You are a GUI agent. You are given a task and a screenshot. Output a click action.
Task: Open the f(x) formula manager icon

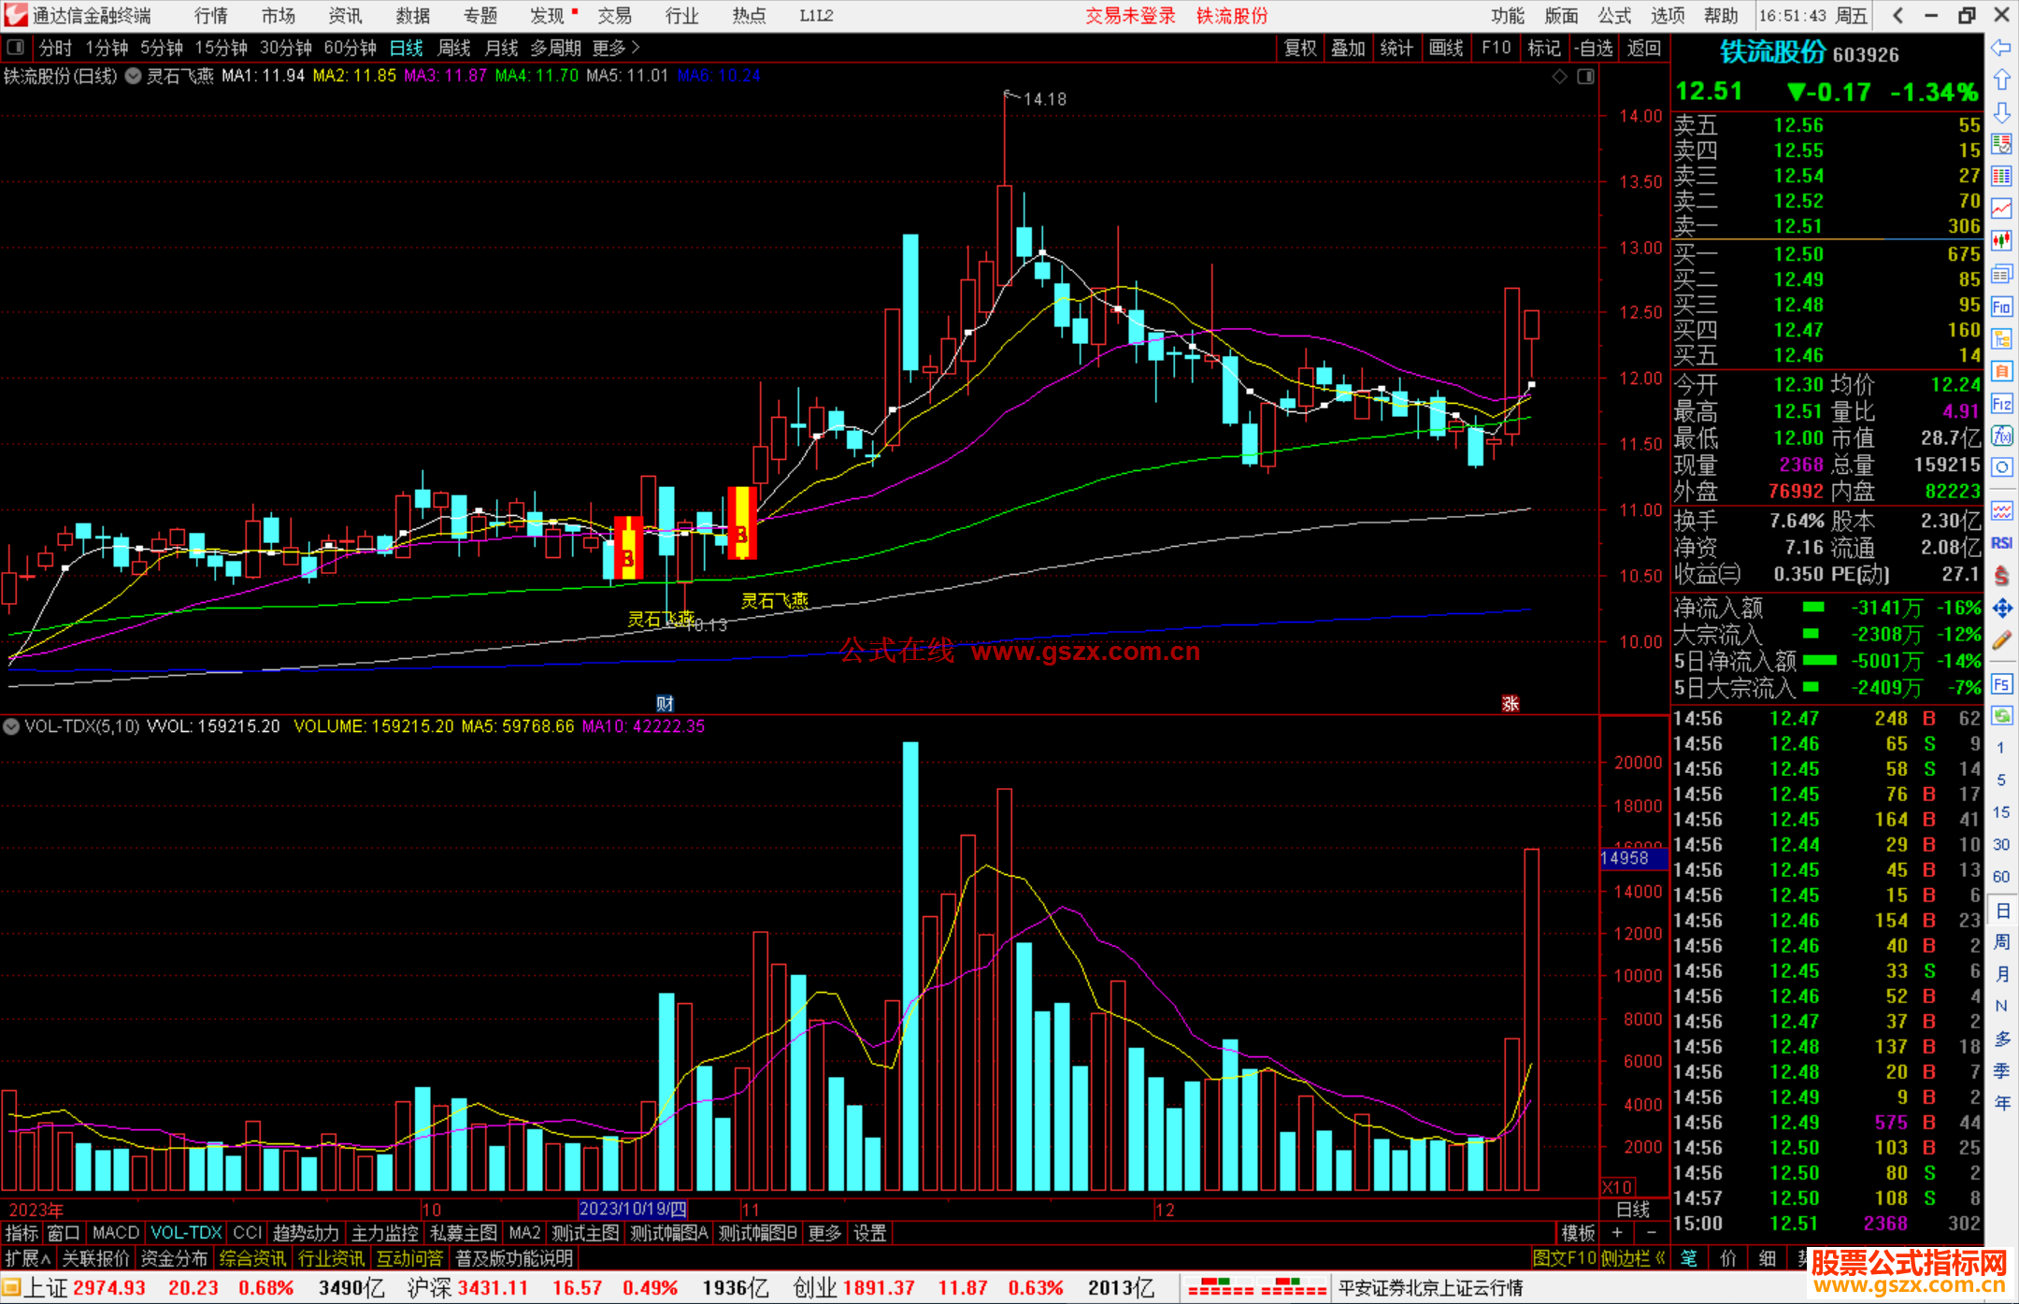(2001, 436)
